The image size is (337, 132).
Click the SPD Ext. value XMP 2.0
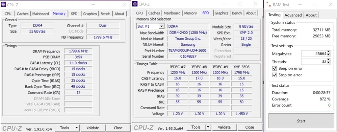246,33
